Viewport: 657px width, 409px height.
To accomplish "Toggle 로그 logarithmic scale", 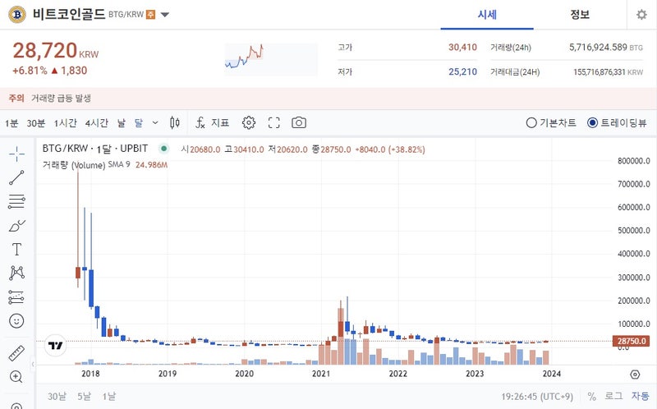I will [x=613, y=396].
